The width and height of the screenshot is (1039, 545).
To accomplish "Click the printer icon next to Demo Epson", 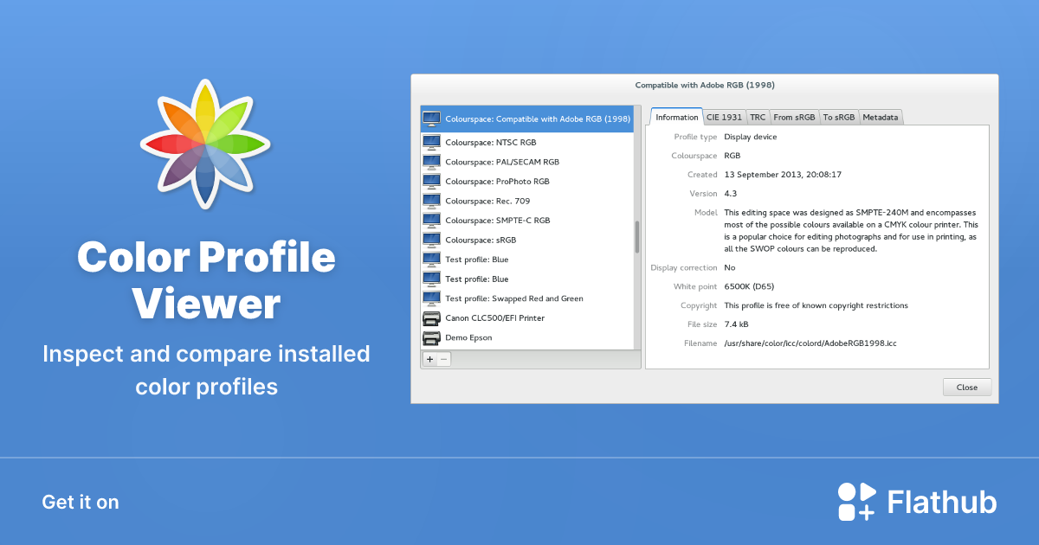I will tap(431, 337).
